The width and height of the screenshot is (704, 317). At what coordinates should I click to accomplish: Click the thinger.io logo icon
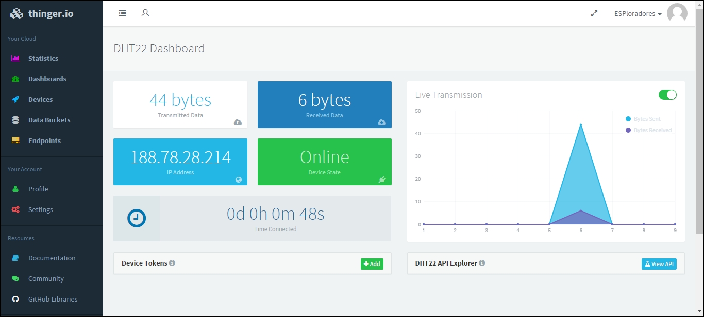point(16,14)
